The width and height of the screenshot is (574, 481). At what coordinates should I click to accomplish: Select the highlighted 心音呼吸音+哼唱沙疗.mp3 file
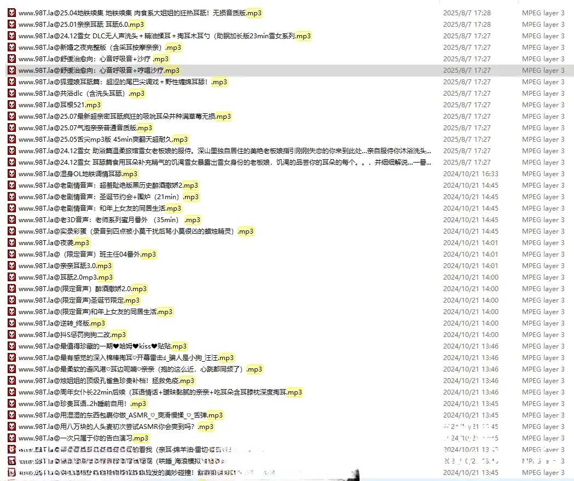click(x=98, y=71)
